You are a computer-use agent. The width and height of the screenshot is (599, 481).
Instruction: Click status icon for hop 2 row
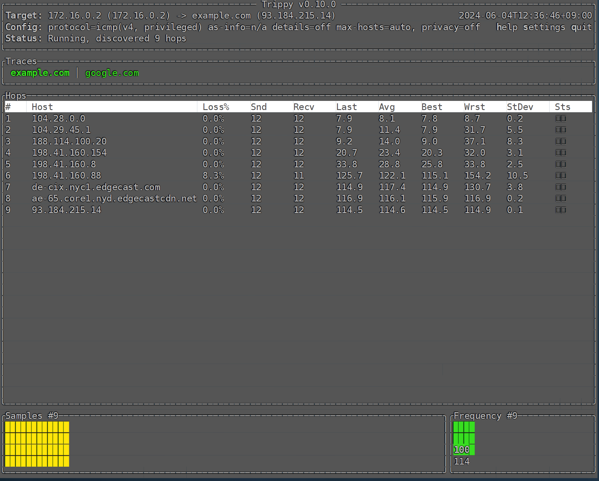coord(561,130)
